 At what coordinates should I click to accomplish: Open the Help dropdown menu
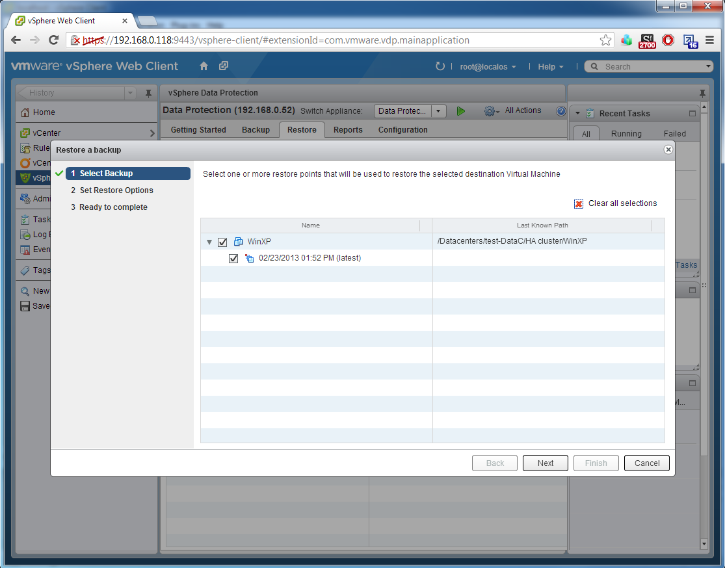click(551, 66)
